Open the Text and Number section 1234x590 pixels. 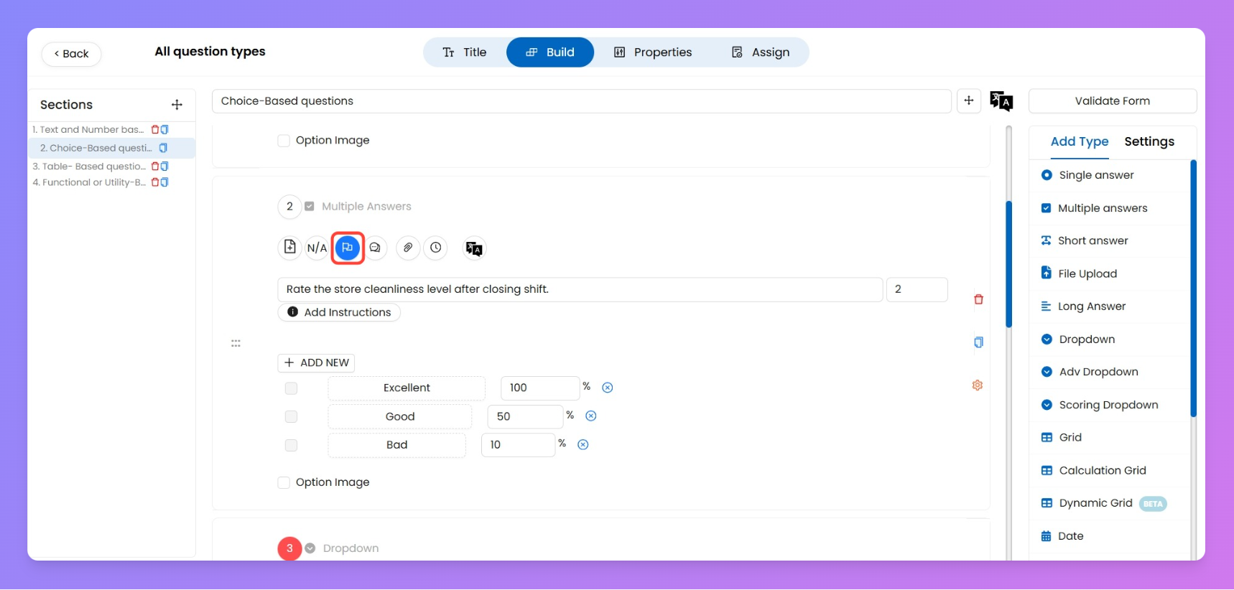click(88, 130)
